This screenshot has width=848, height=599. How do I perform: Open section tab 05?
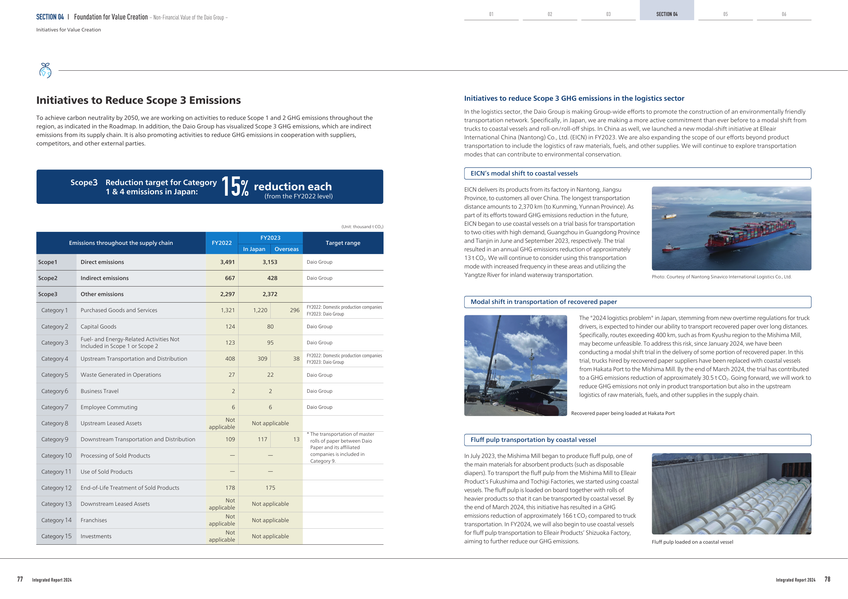coord(725,14)
